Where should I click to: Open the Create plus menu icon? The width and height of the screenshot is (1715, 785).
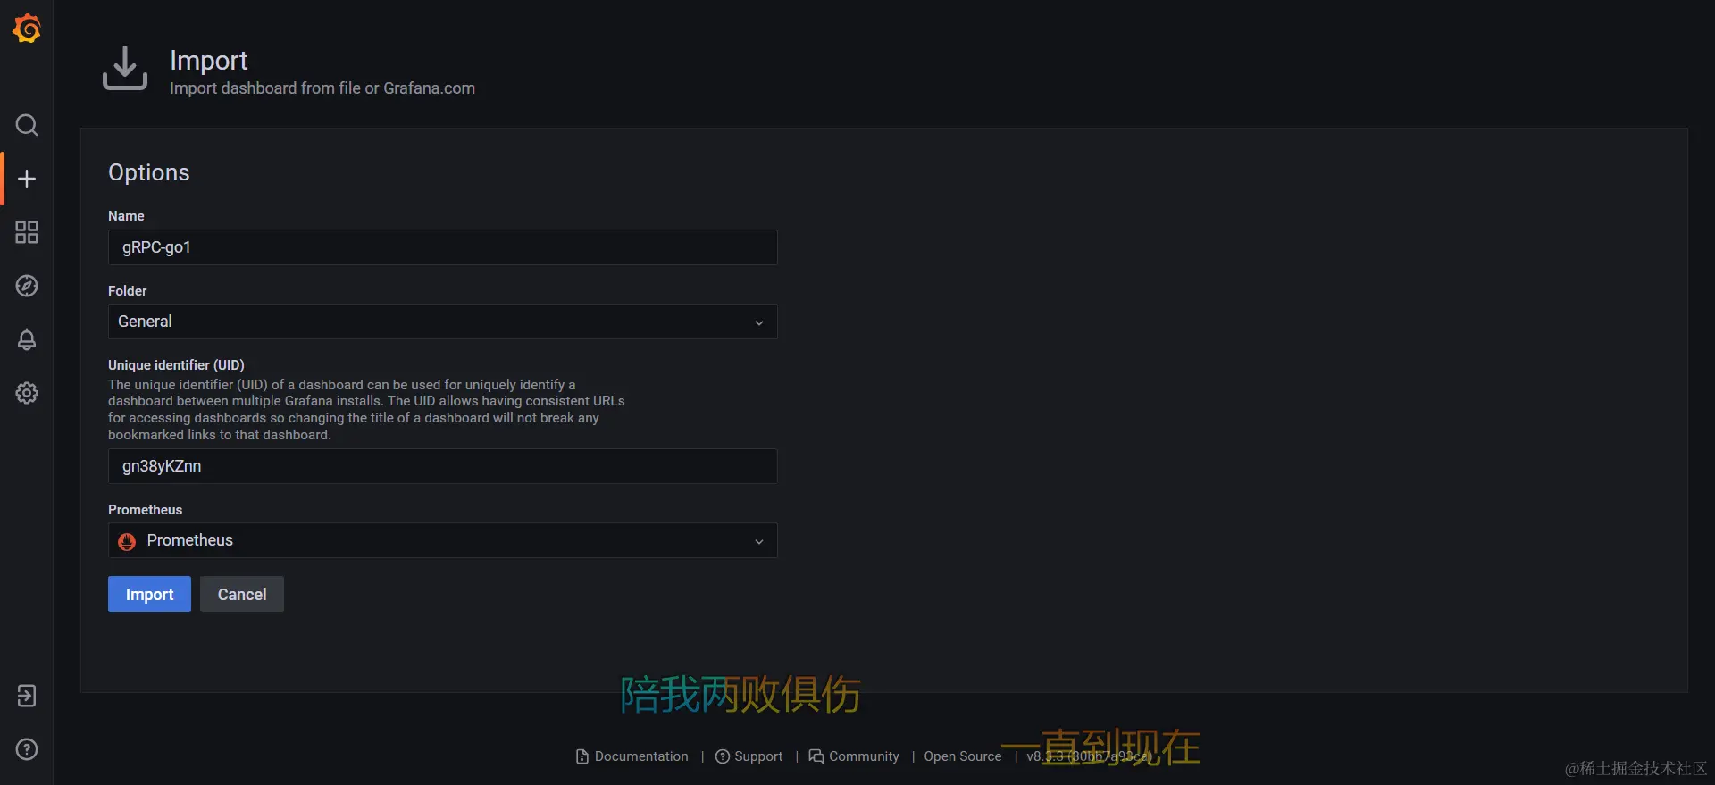click(x=27, y=179)
